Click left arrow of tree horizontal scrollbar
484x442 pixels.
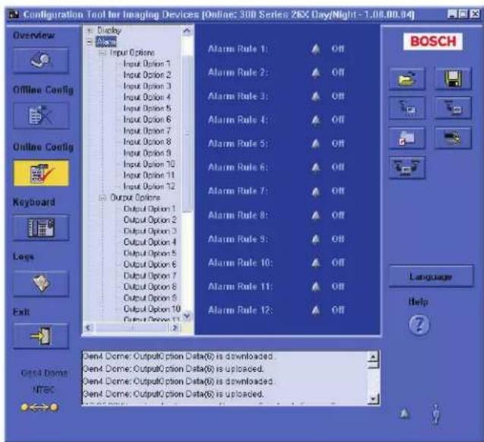[x=89, y=327]
